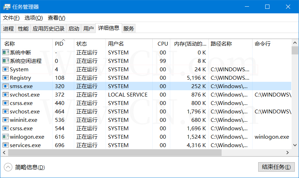Select the 详细信息 tab
Viewport: 299px width, 178px height.
click(x=109, y=28)
